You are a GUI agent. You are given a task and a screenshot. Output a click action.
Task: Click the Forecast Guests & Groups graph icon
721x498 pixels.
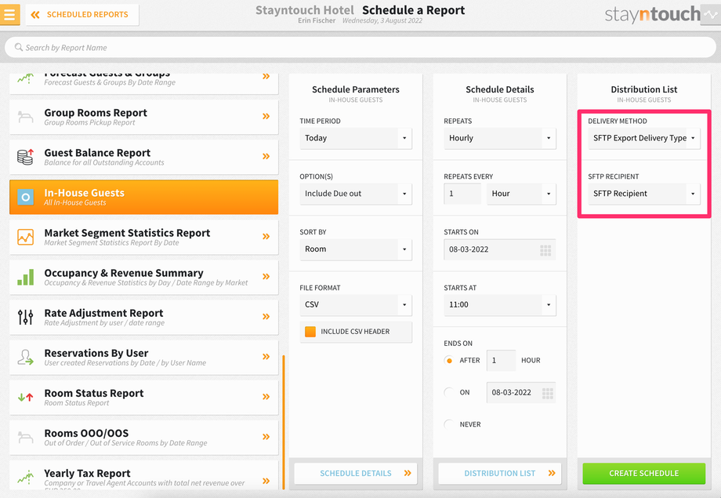[x=25, y=78]
